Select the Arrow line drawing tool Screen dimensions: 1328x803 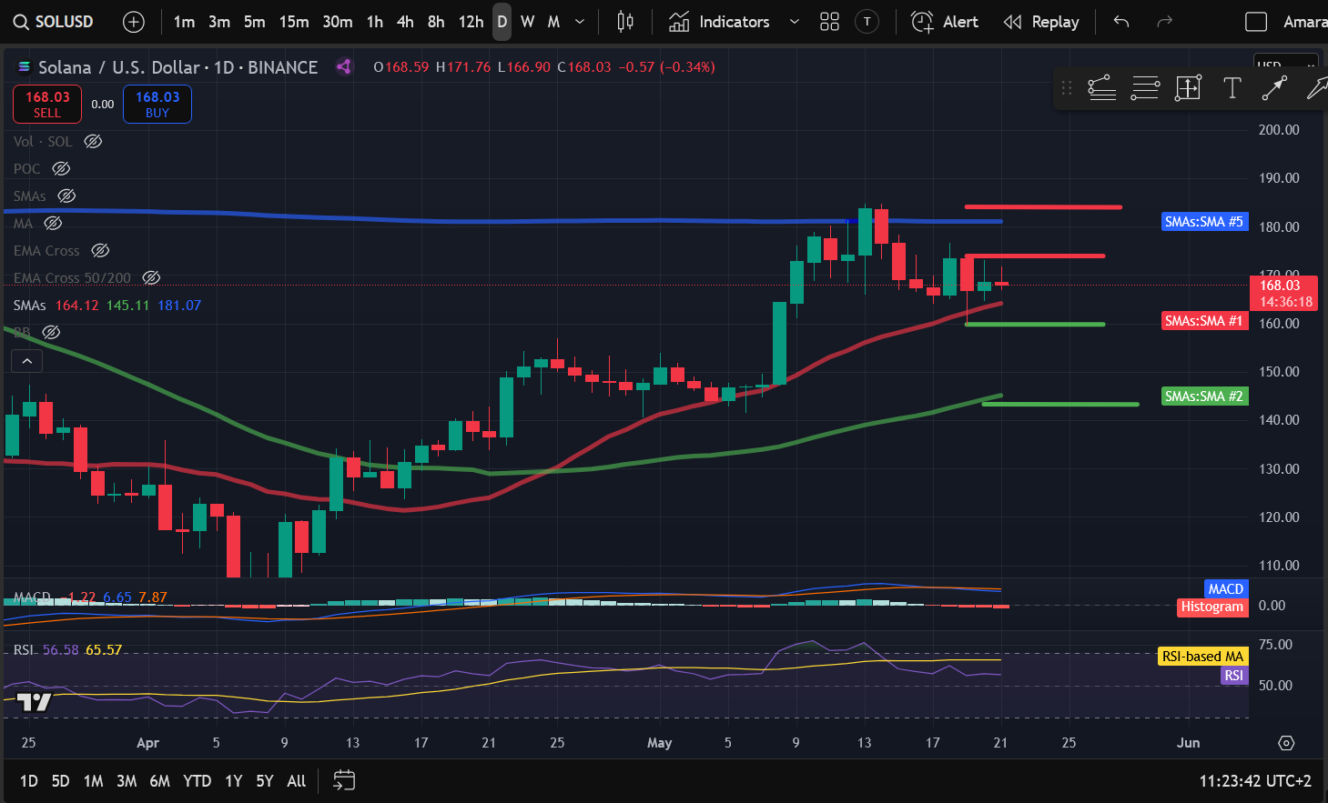pyautogui.click(x=1274, y=88)
